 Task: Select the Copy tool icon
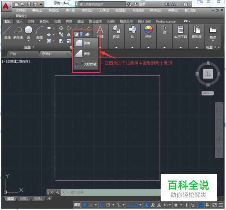coord(61,34)
